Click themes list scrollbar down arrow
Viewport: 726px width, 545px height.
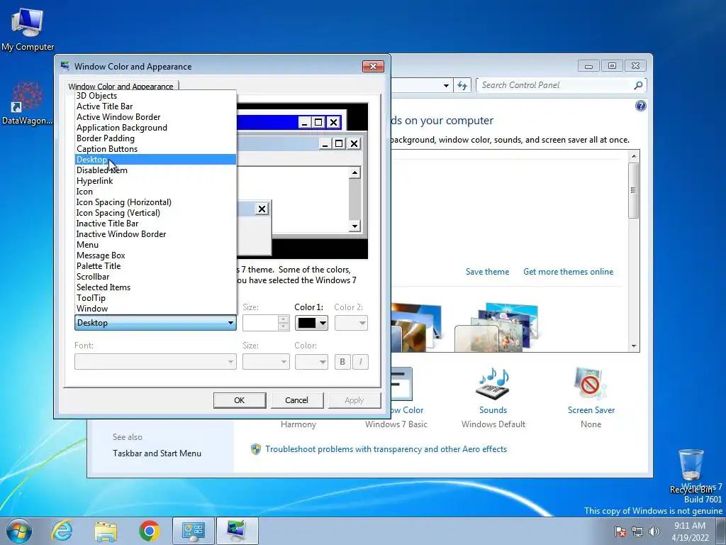pos(634,346)
